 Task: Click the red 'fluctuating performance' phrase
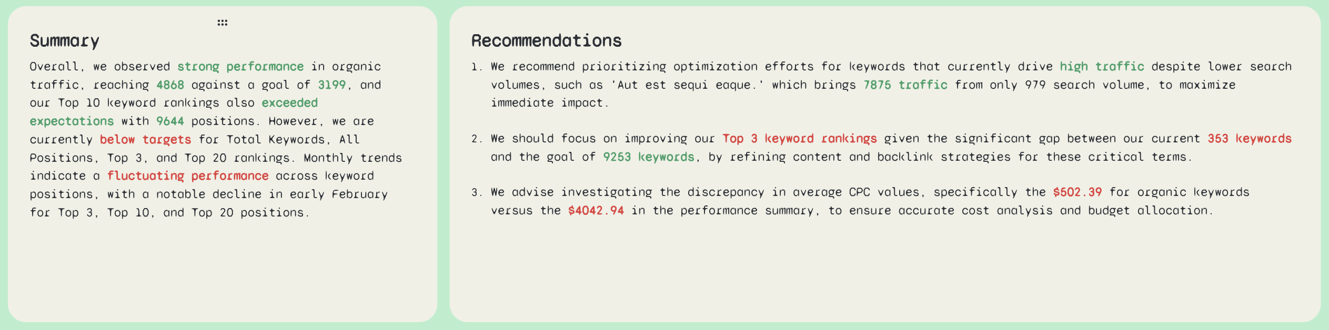click(x=188, y=176)
